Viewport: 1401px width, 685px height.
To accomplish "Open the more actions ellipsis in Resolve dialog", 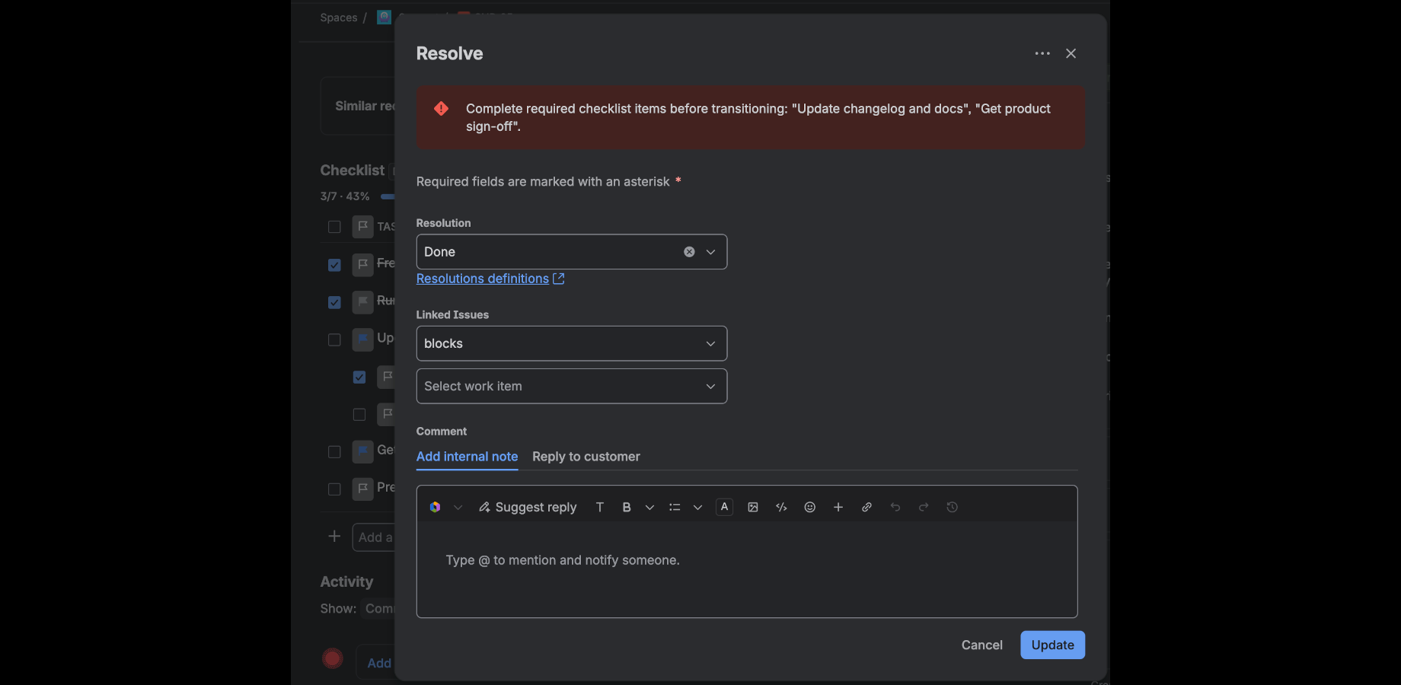I will coord(1042,53).
